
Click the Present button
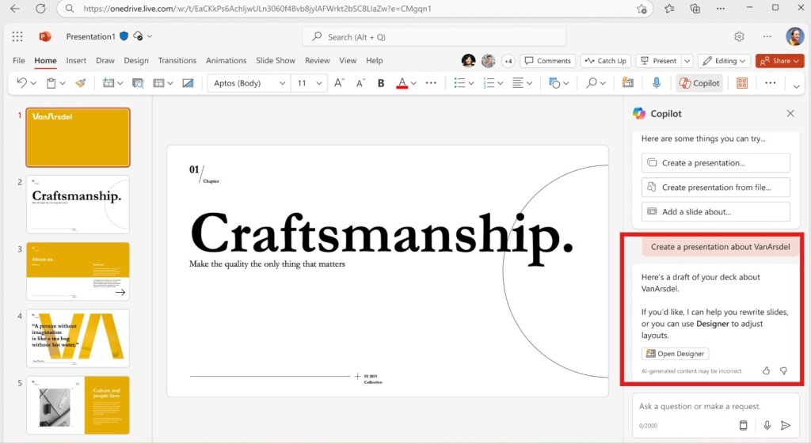click(659, 60)
